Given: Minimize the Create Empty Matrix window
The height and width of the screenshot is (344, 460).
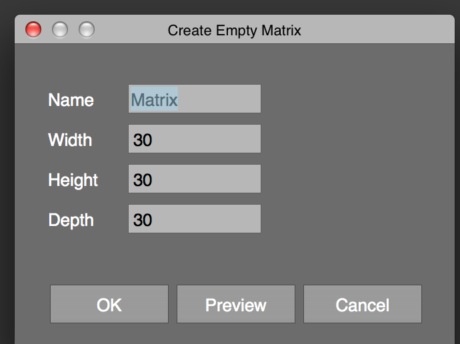Looking at the screenshot, I should point(60,29).
